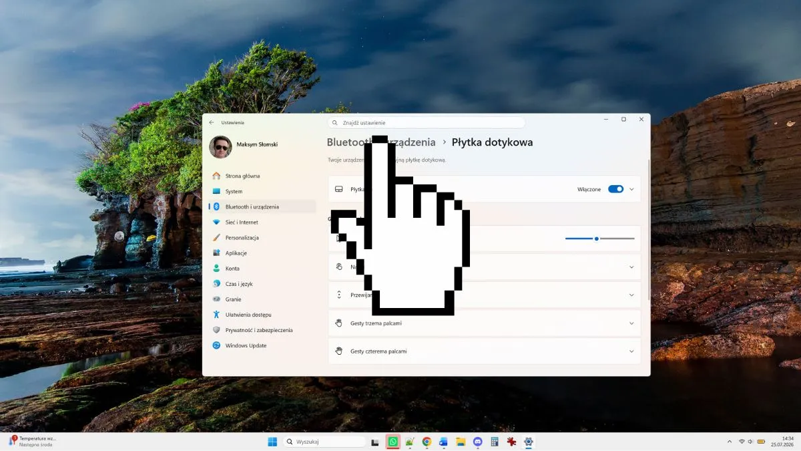This screenshot has height=451, width=801.
Task: Open the taskbar app left of Chrome
Action: [410, 442]
